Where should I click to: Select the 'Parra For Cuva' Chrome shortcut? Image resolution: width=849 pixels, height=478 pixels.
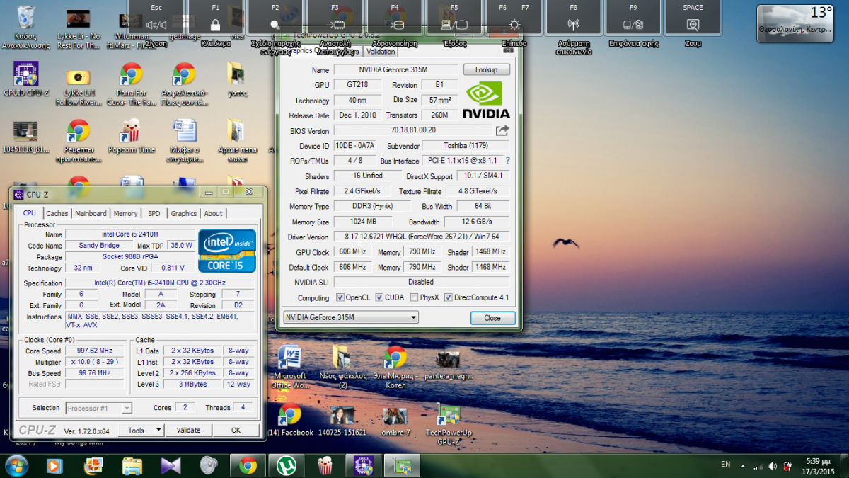pos(131,84)
